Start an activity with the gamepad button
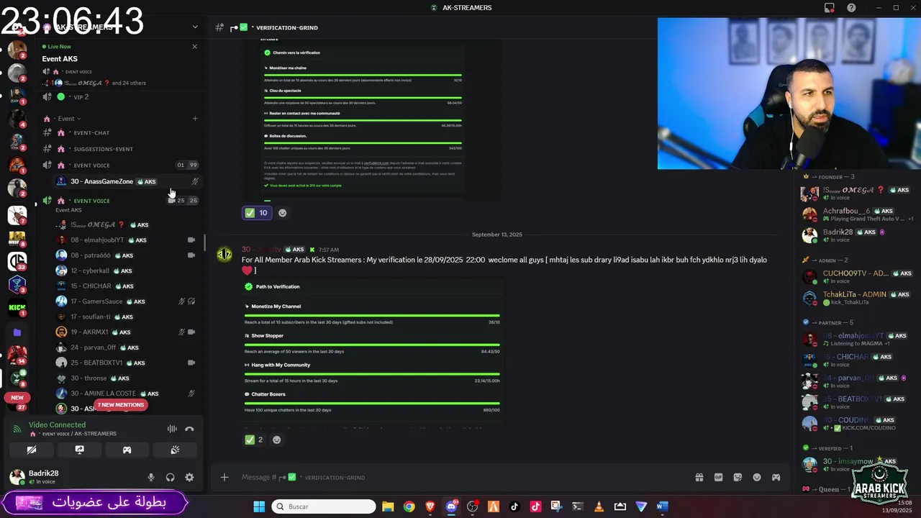 pos(127,450)
